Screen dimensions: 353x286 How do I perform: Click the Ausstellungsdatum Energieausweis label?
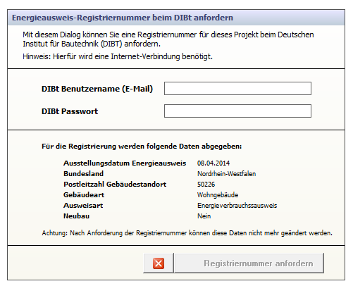click(125, 163)
